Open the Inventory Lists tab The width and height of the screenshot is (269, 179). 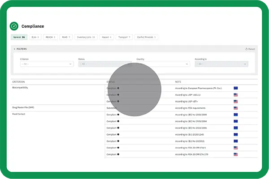(x=86, y=37)
